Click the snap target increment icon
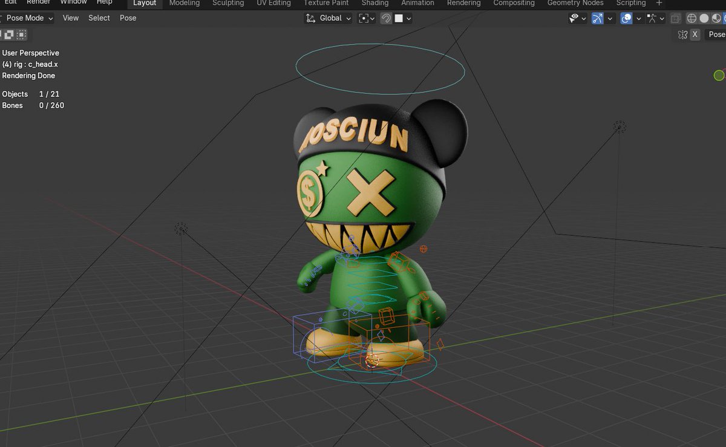This screenshot has width=726, height=447. pyautogui.click(x=399, y=18)
